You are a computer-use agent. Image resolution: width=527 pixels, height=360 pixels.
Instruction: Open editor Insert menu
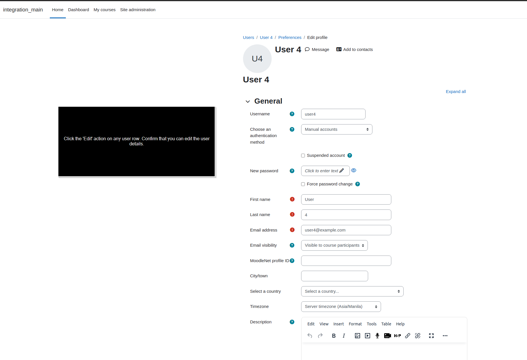339,324
